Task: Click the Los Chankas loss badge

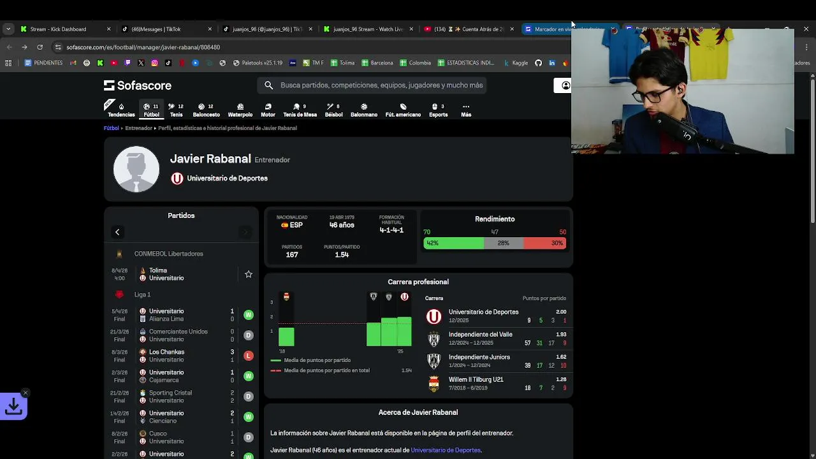Action: (249, 356)
